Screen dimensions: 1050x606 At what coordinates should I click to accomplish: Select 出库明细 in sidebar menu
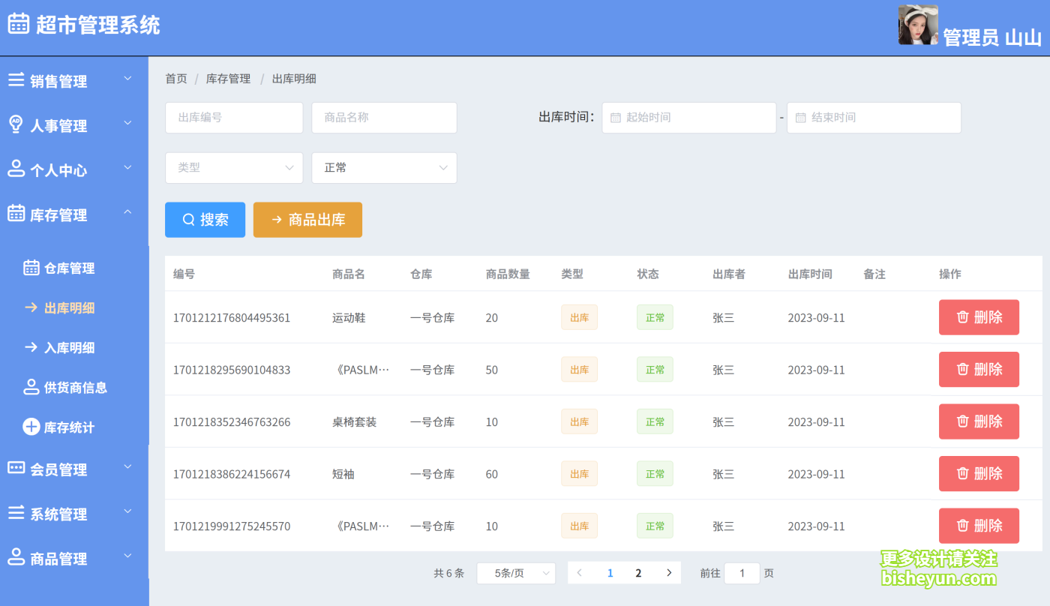pos(69,308)
